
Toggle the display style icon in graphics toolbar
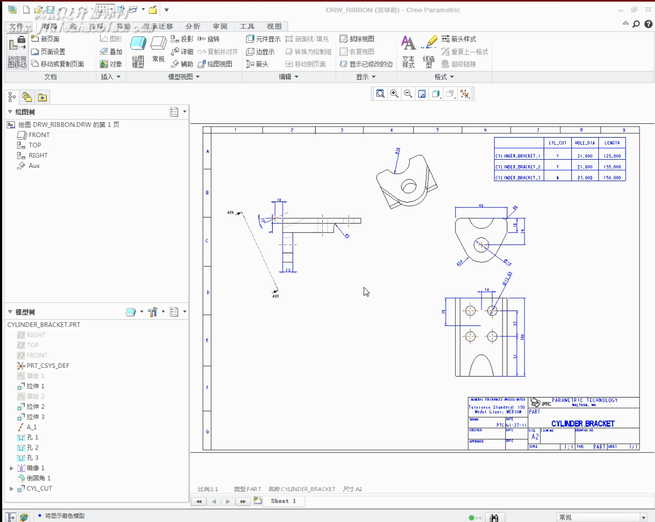click(436, 94)
